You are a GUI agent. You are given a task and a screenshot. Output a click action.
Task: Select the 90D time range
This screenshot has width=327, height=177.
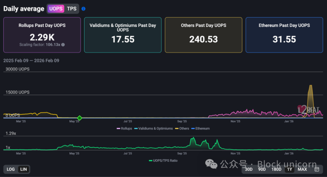click(262, 169)
